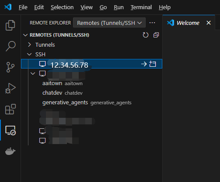
Task: Select the Remote Explorer activity icon
Action: 10,130
